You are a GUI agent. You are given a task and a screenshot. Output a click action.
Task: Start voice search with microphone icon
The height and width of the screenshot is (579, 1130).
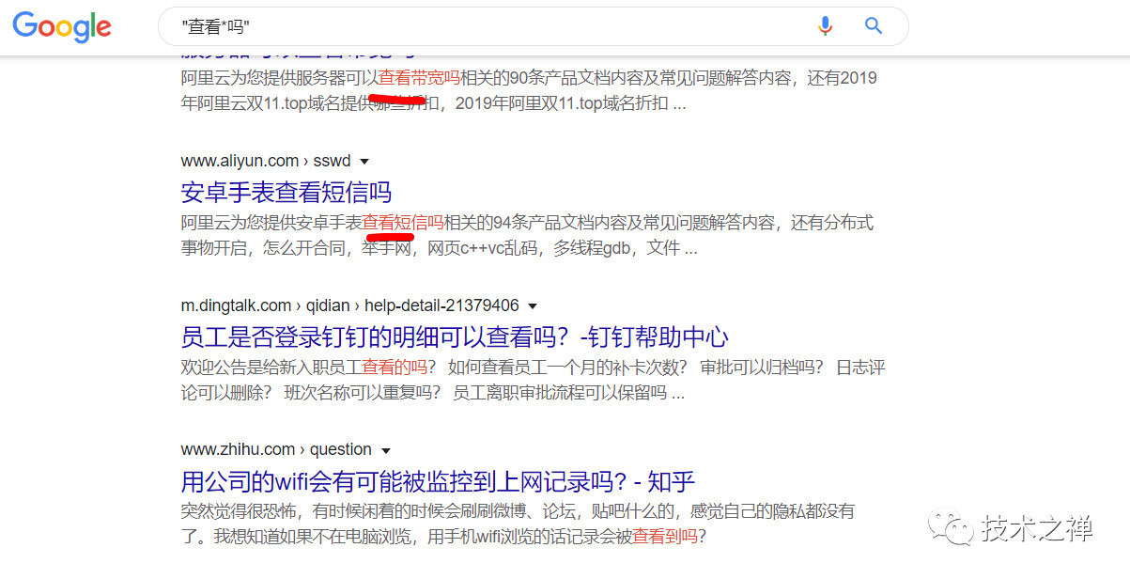[826, 25]
